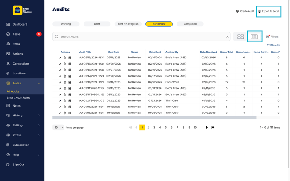Expand the Profile sidebar section

point(39,135)
